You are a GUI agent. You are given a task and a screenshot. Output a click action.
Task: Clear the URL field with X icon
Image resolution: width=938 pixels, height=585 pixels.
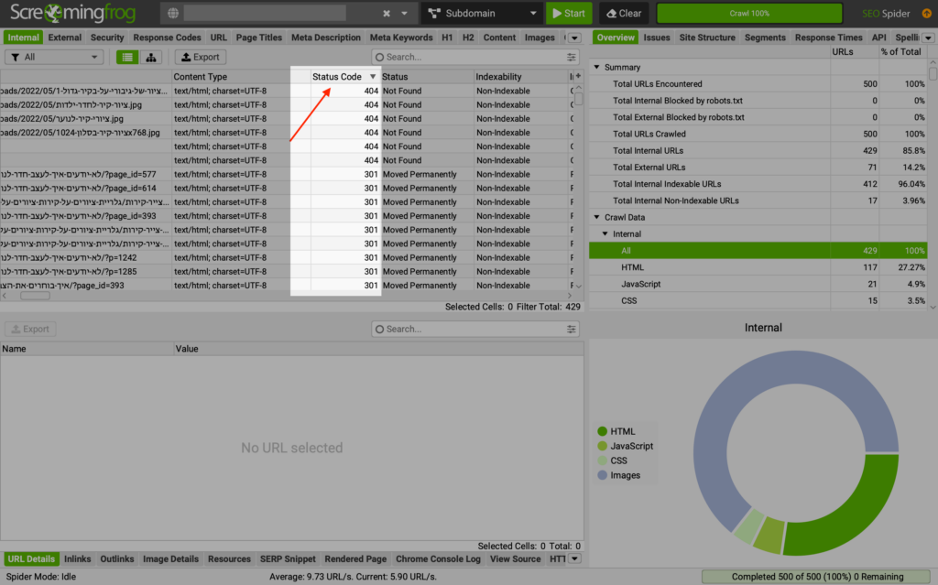[x=387, y=13]
